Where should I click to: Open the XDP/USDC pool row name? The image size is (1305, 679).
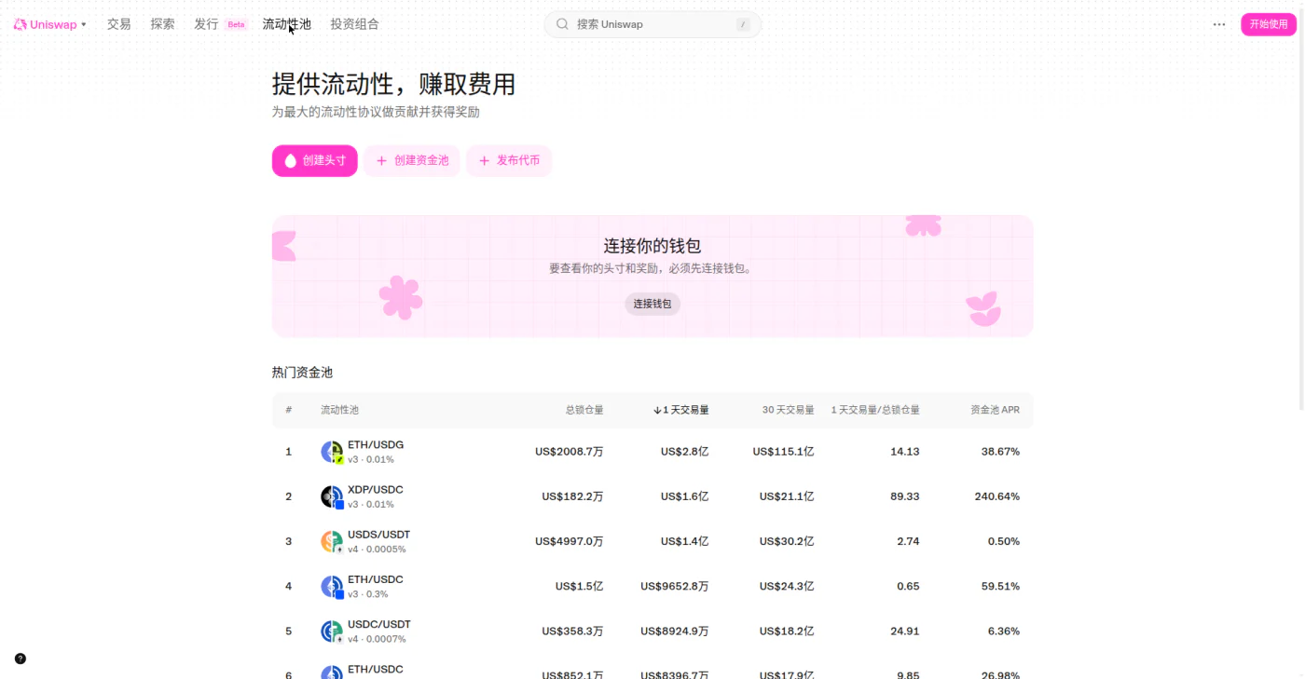pos(376,490)
